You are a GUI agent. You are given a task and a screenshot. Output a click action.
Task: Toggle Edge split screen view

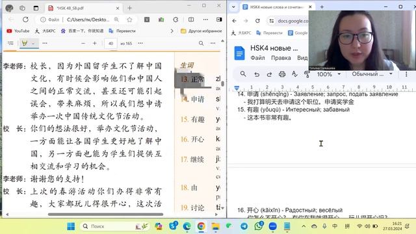191,19
